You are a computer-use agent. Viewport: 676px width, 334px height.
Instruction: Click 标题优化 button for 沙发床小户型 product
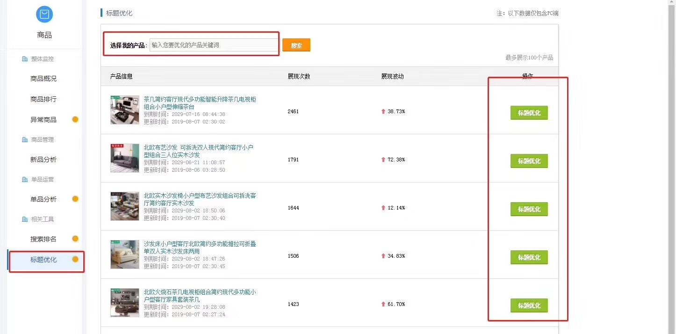click(529, 257)
